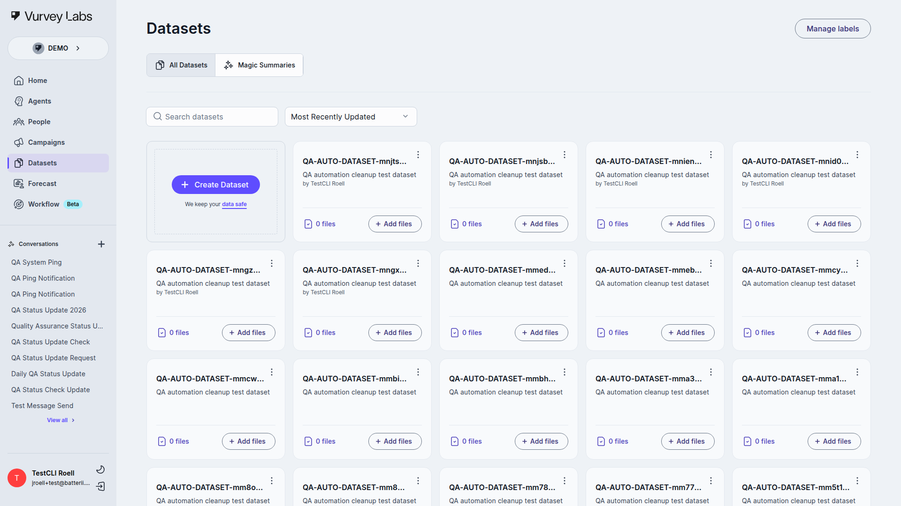Click the Manage labels button

click(832, 29)
